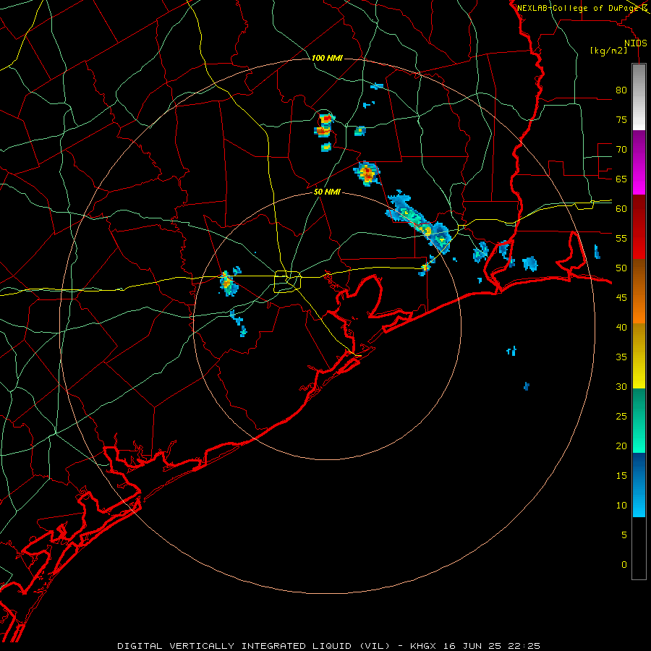The image size is (651, 651).
Task: Click the "NEXLAB-College of DuPage" header text
Action: click(x=578, y=8)
